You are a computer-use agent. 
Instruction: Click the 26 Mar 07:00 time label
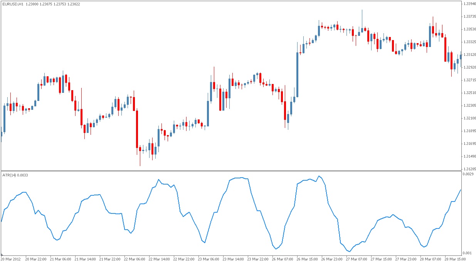pos(283,259)
